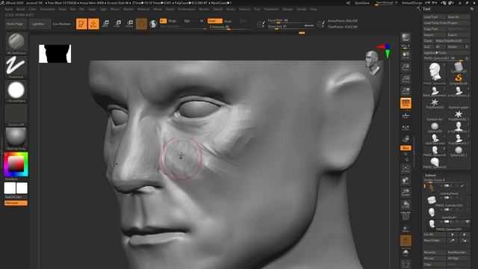478x269 pixels.
Task: Collapse the Tool palette header
Action: 426,9
